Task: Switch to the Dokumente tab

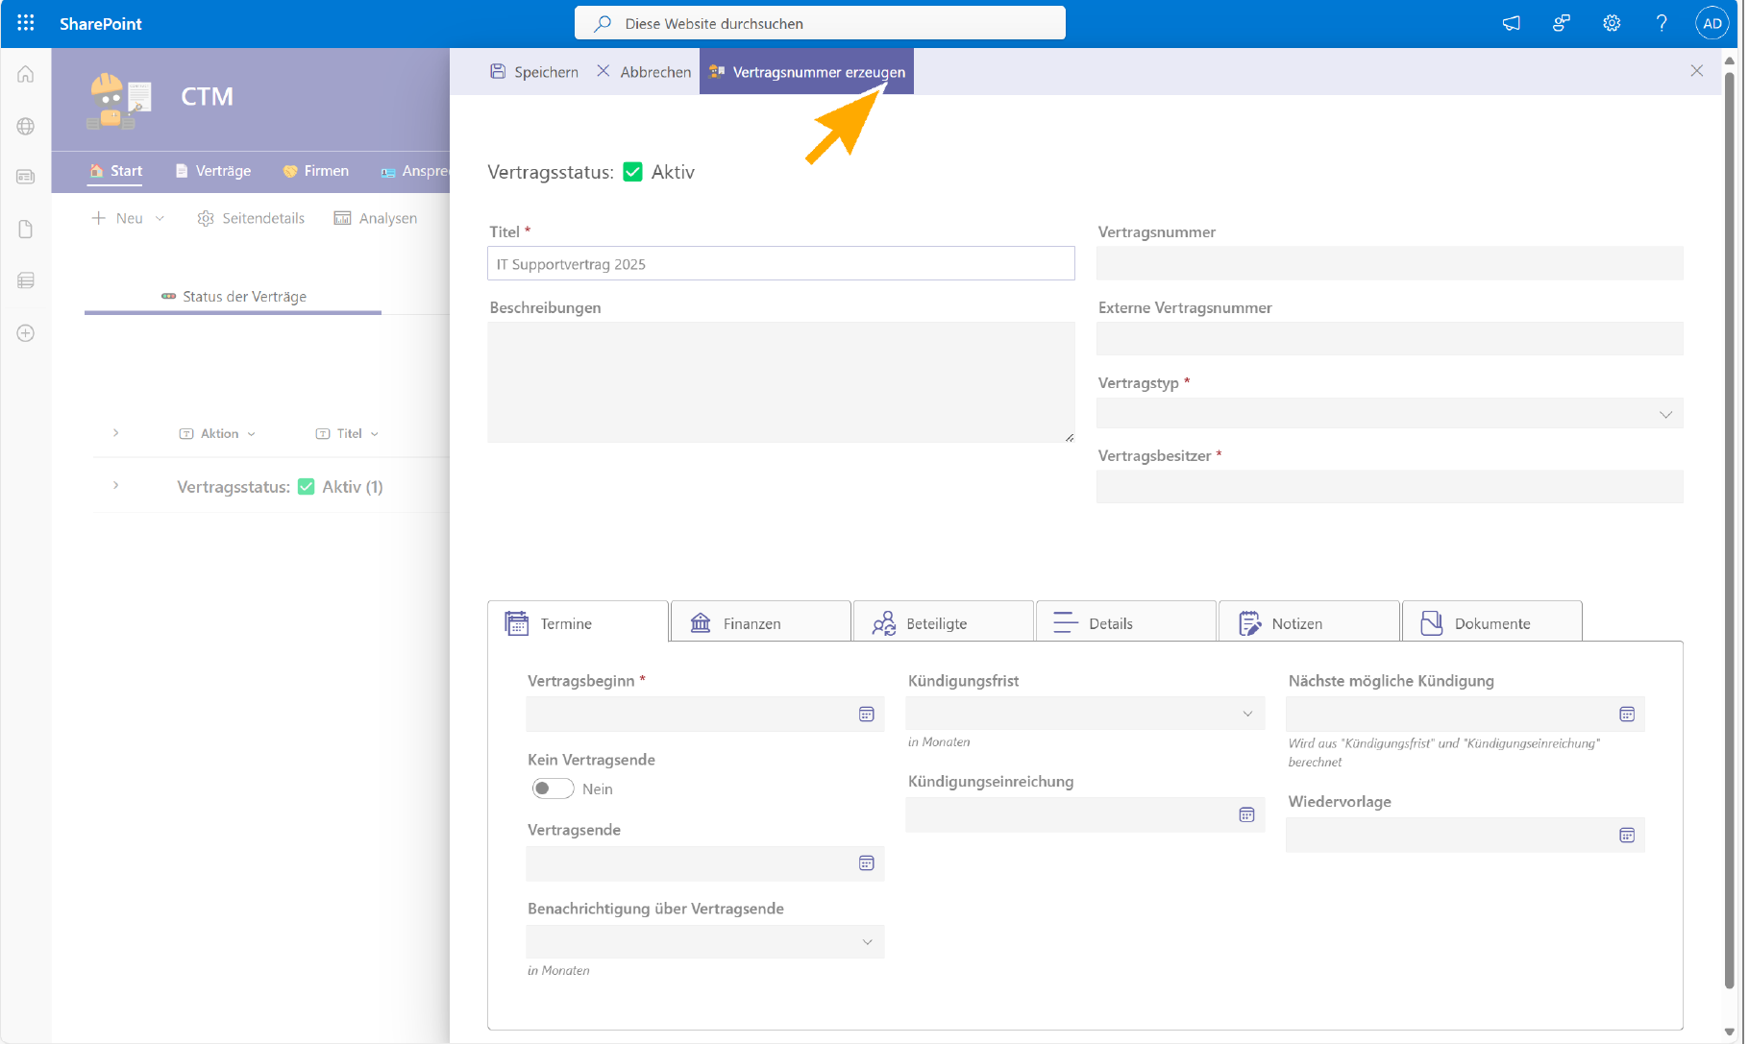Action: click(x=1491, y=622)
